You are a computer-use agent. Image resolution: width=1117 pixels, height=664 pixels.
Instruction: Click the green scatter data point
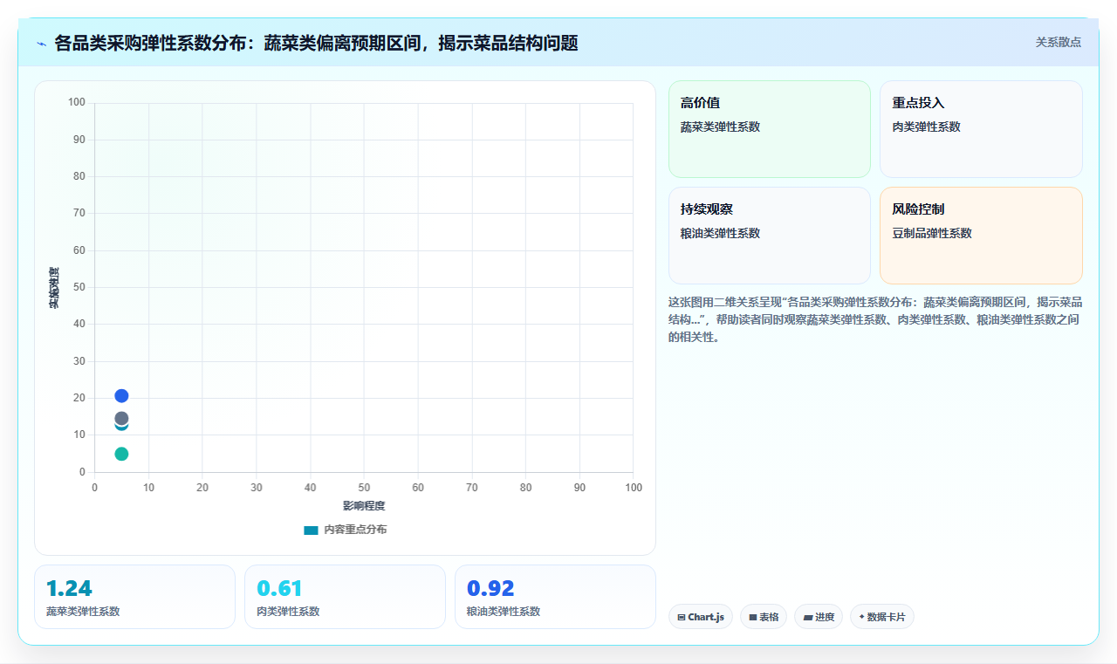121,454
